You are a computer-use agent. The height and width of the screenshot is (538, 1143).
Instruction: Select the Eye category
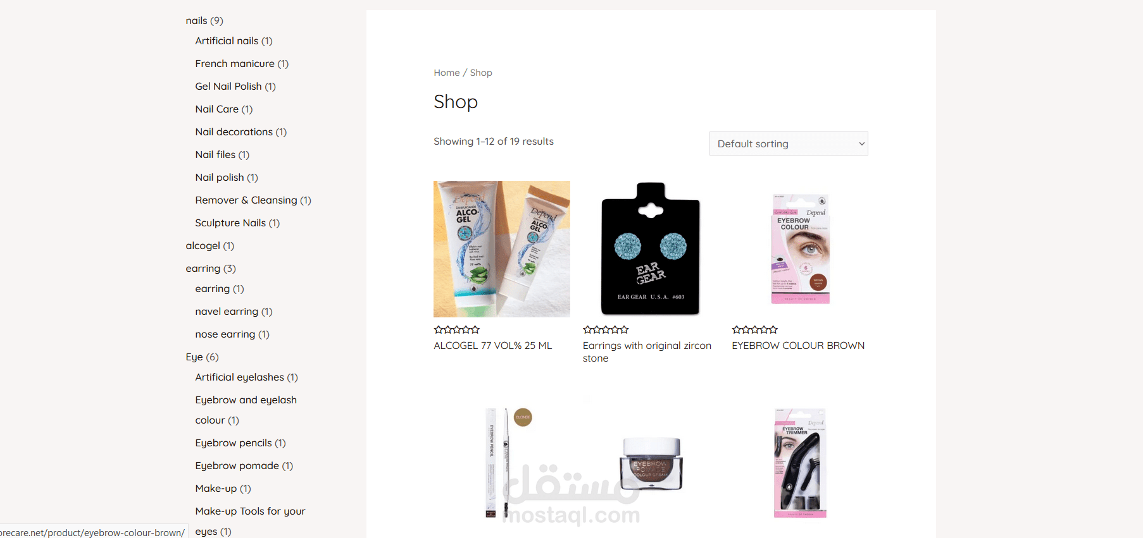click(x=194, y=357)
